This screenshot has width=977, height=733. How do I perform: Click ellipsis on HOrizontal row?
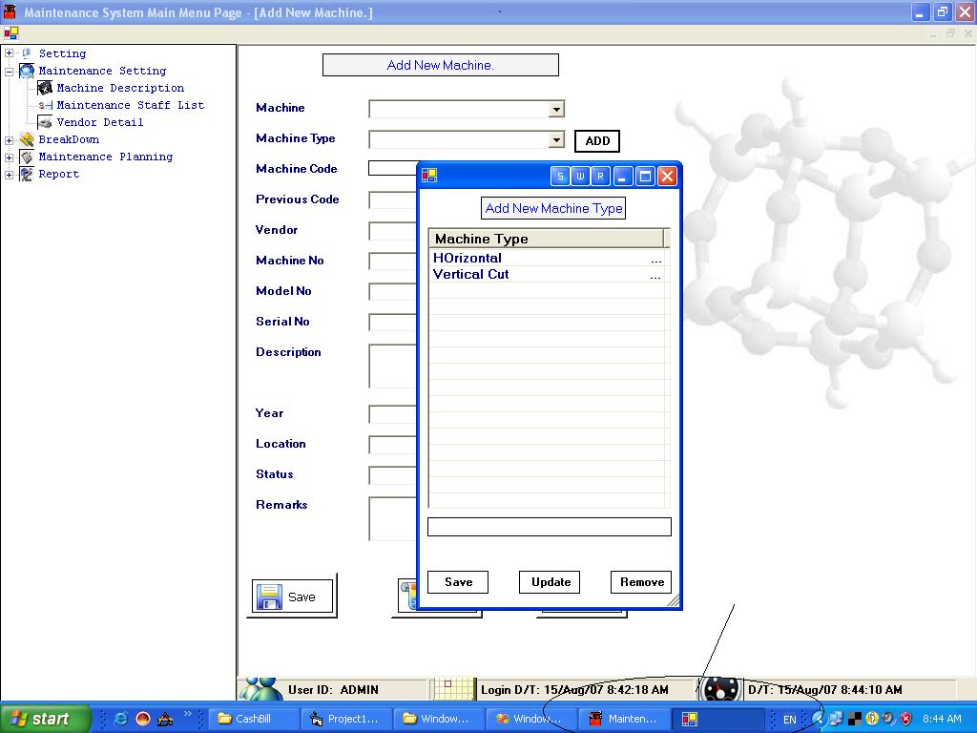coord(655,260)
